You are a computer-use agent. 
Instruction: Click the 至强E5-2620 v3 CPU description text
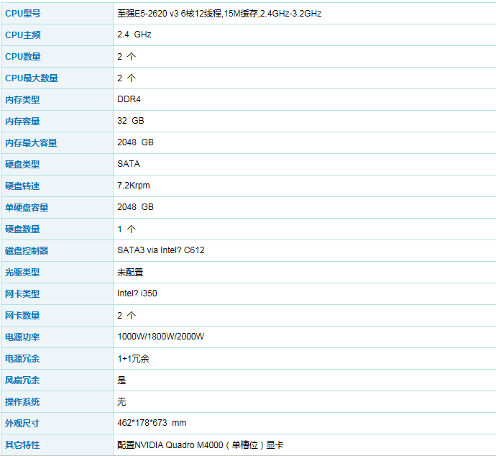tap(219, 14)
